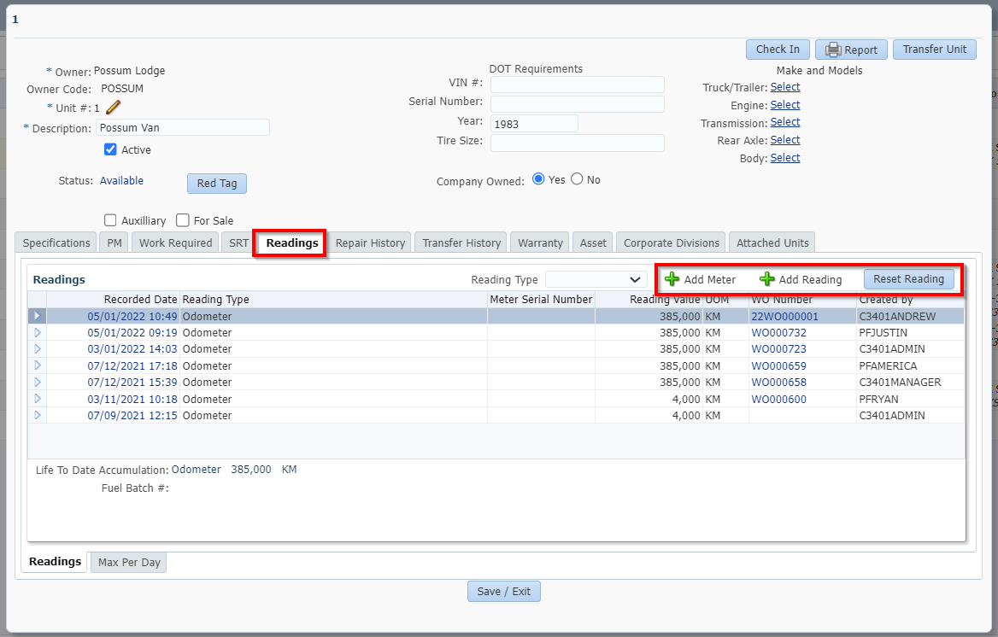Open the Repair History tab
The image size is (998, 637).
coord(371,243)
